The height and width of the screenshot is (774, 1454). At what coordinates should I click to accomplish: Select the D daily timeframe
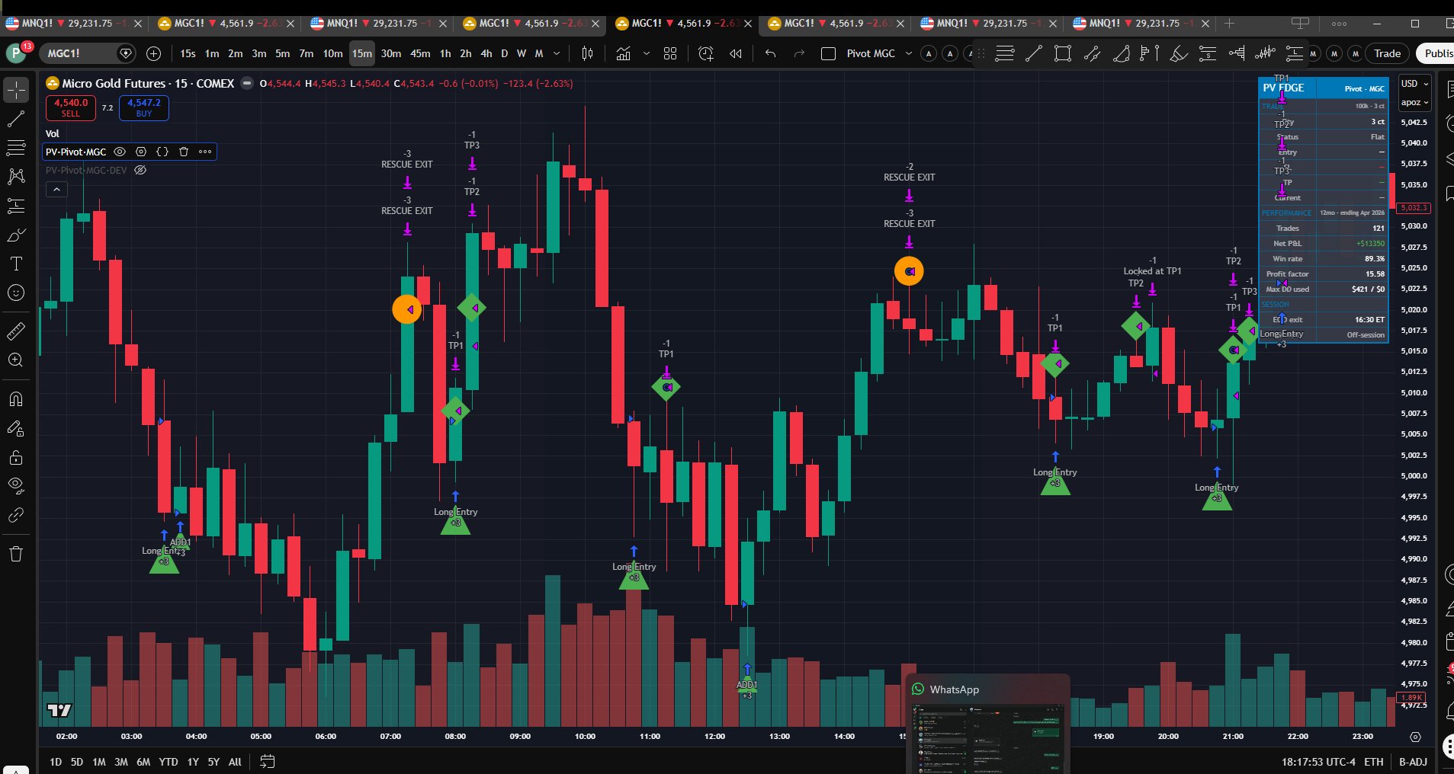[x=504, y=53]
